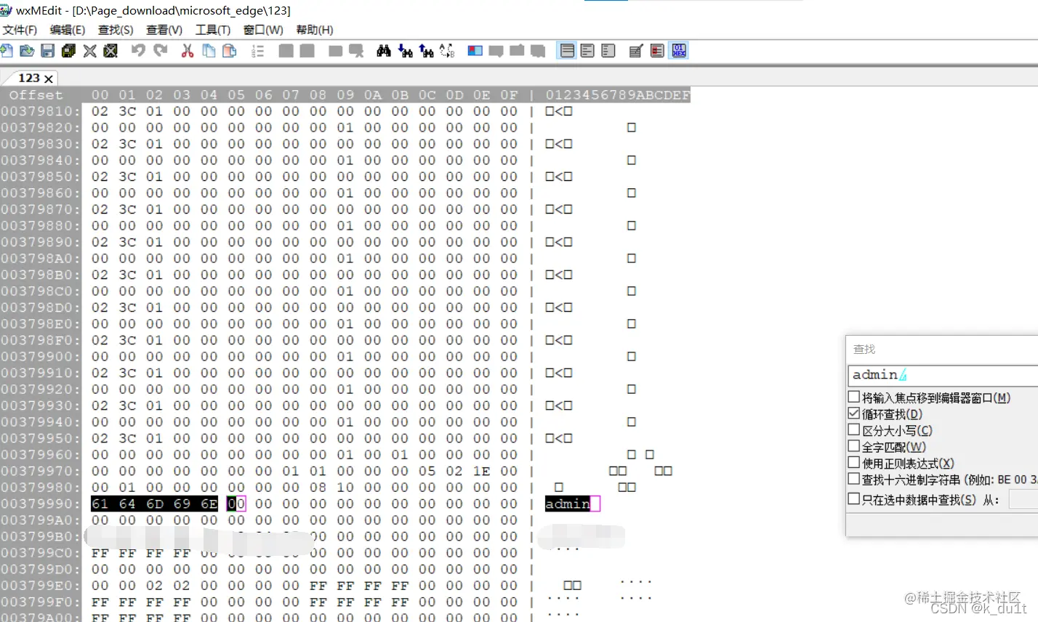Click byte 10 in row 00379980
This screenshot has width=1038, height=622.
click(x=345, y=487)
